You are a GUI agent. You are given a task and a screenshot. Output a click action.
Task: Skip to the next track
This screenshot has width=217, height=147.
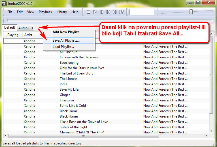click(x=114, y=12)
